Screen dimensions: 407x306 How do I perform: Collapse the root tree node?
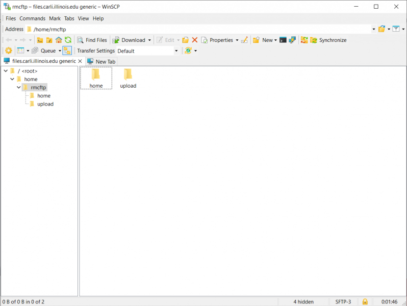[x=6, y=71]
